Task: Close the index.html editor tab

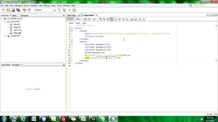Action: 96,16
